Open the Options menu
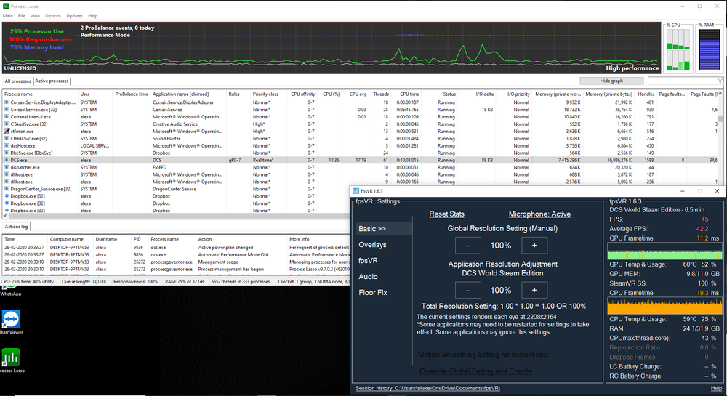 tap(53, 15)
